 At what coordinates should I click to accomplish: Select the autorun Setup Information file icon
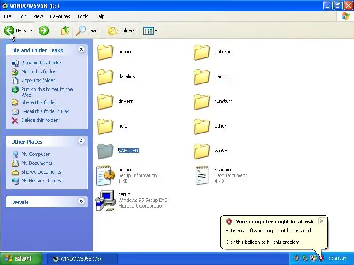pos(105,175)
